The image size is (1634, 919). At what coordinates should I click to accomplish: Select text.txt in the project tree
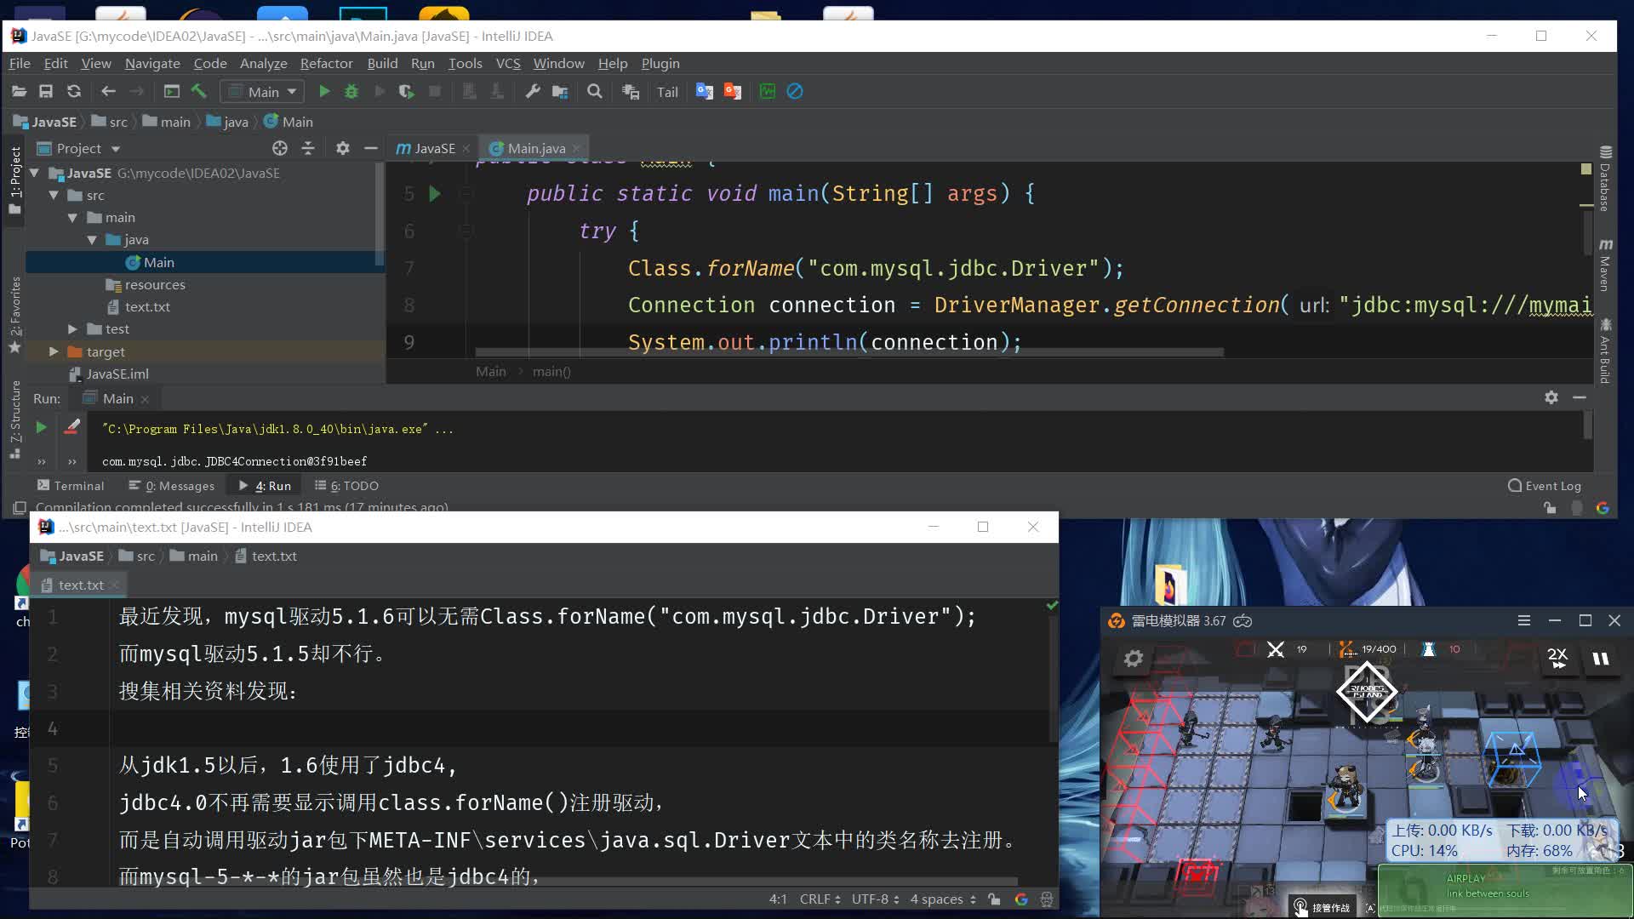[147, 306]
